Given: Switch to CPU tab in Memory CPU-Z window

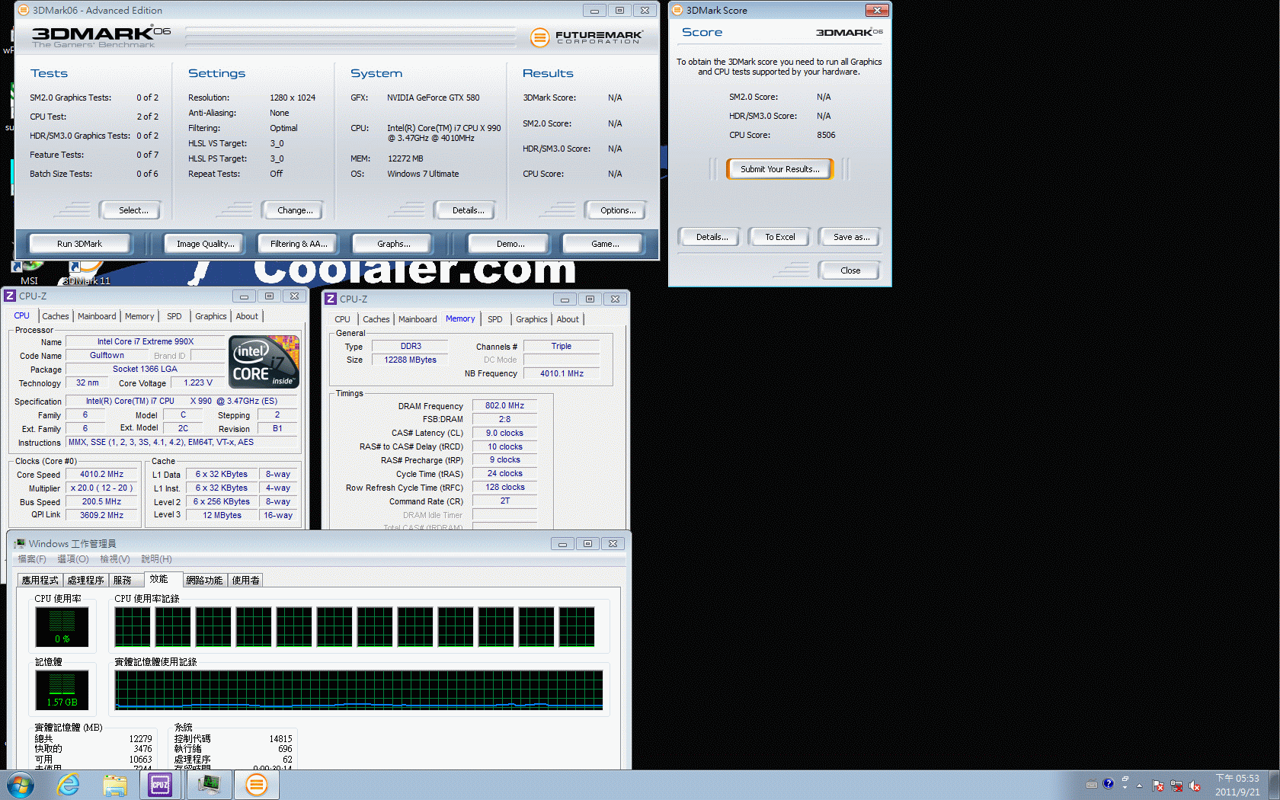Looking at the screenshot, I should click(x=342, y=319).
